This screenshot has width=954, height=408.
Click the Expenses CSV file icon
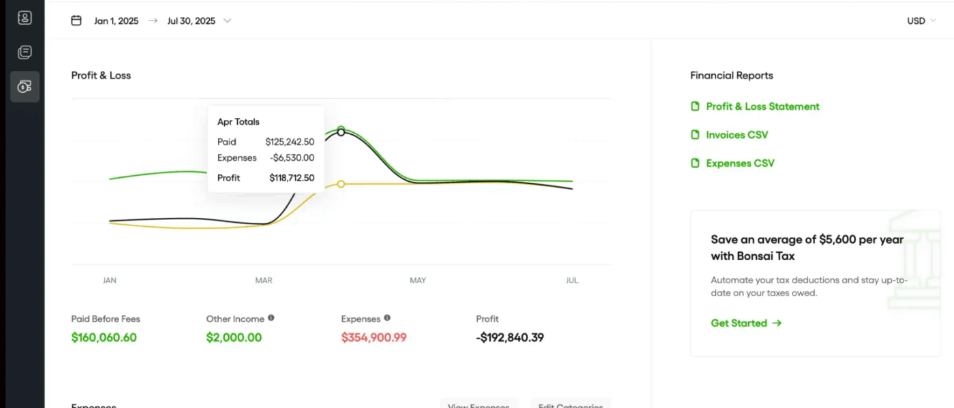click(695, 163)
